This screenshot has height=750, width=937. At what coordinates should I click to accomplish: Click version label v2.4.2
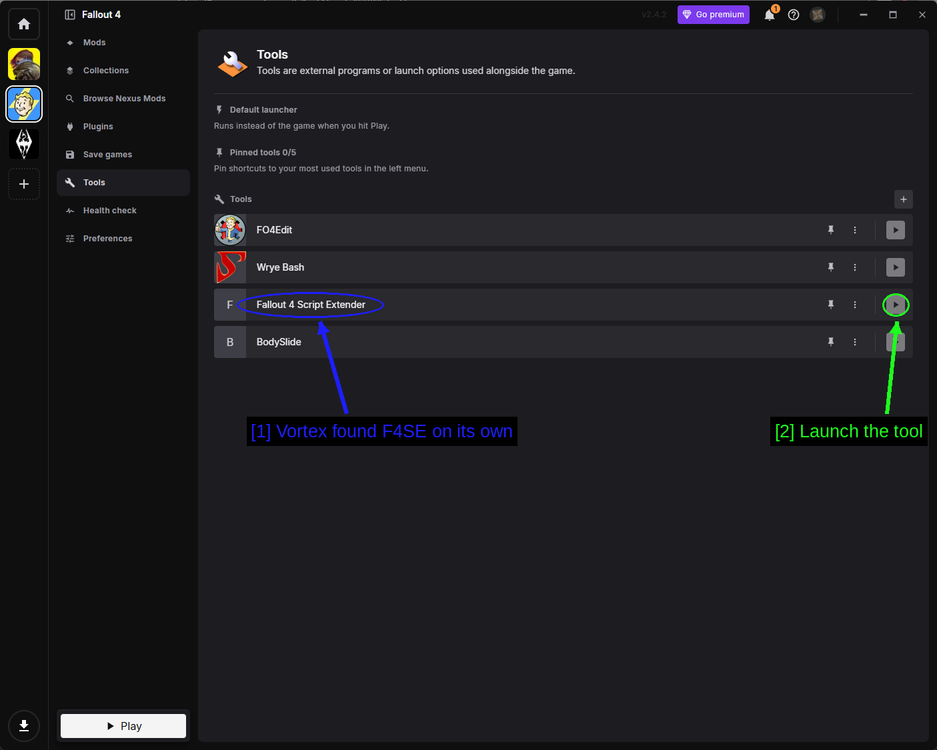654,15
